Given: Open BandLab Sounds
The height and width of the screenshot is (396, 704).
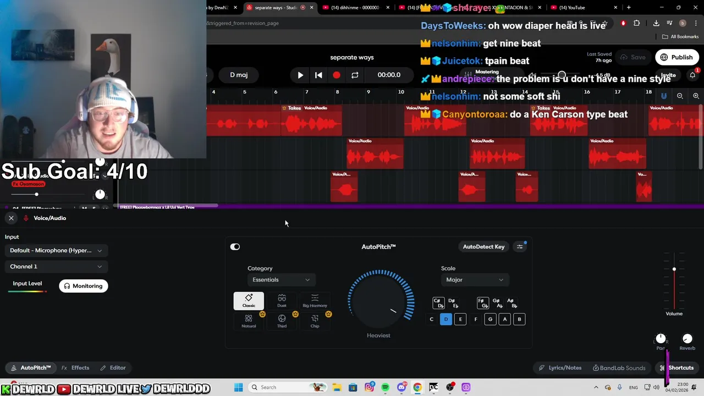Looking at the screenshot, I should (619, 367).
